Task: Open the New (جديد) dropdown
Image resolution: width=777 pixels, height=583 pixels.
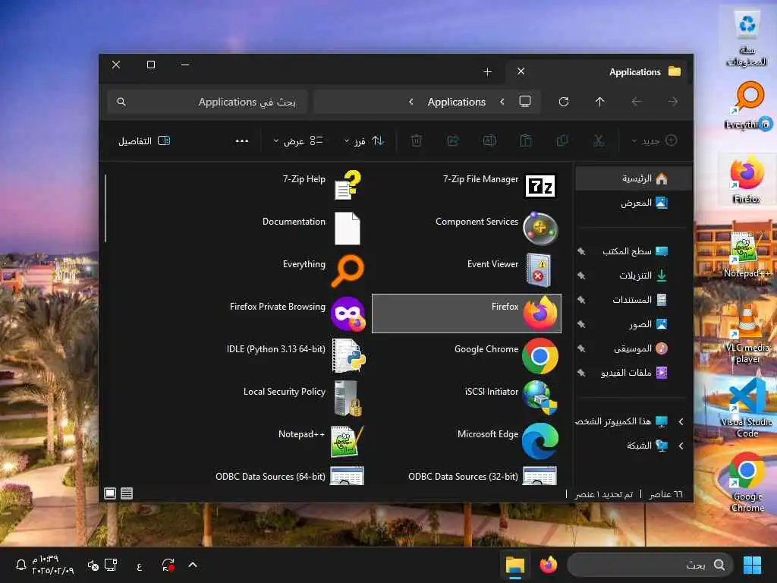Action: click(655, 140)
